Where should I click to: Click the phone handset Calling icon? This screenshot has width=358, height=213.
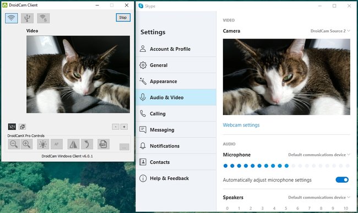tap(143, 113)
